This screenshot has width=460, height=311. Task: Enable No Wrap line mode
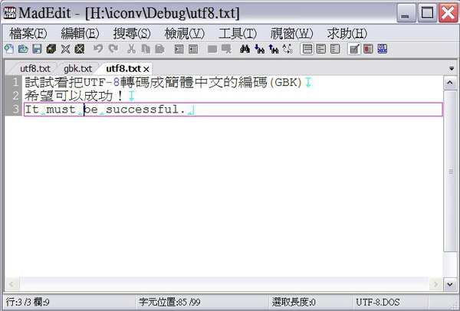307,49
